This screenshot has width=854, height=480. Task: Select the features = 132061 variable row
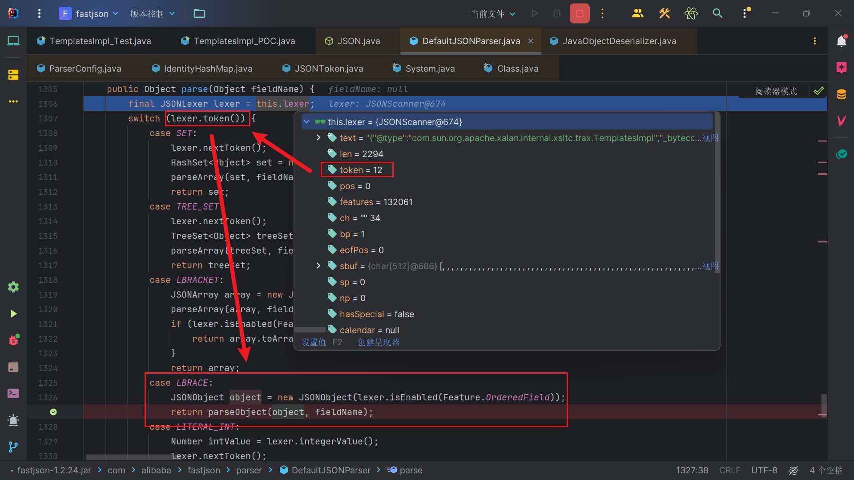click(x=507, y=202)
